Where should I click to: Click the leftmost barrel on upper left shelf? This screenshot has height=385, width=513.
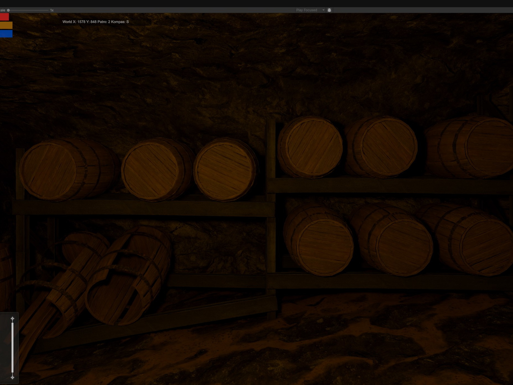click(50, 171)
